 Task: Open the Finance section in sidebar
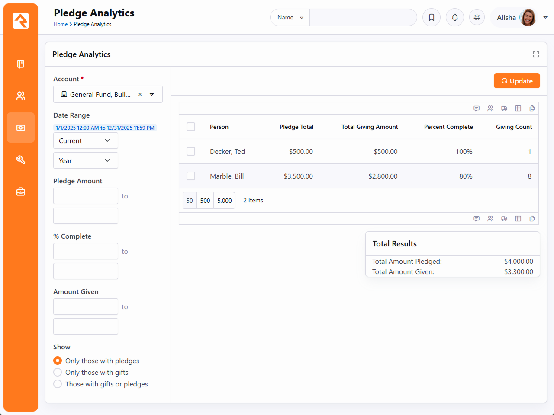tap(21, 128)
